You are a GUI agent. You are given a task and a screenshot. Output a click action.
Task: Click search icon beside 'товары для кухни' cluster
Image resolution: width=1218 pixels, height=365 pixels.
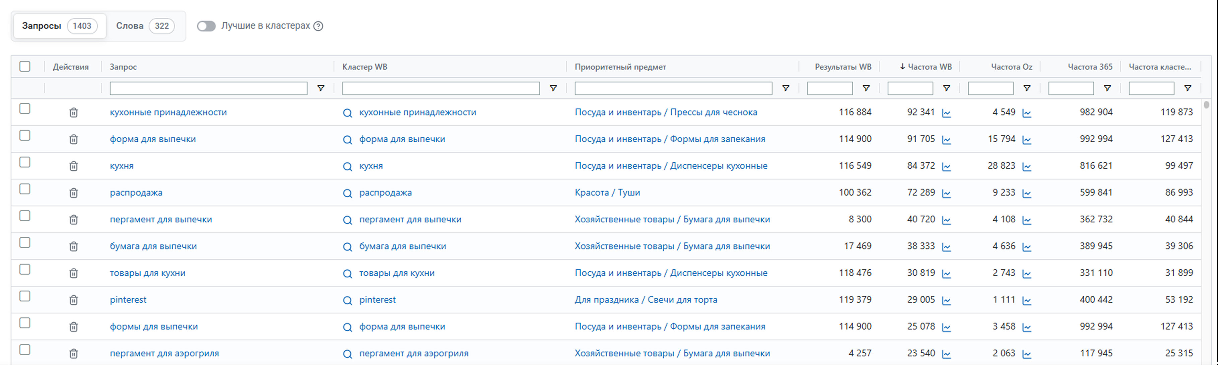pyautogui.click(x=347, y=274)
